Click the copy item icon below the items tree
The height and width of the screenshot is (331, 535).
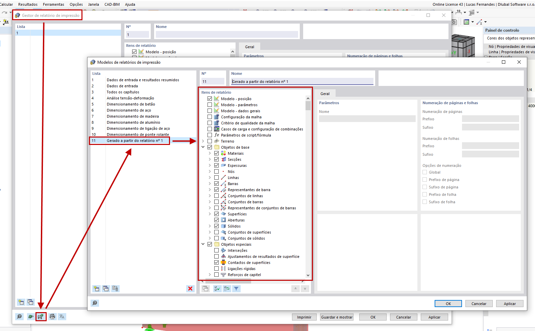point(205,289)
